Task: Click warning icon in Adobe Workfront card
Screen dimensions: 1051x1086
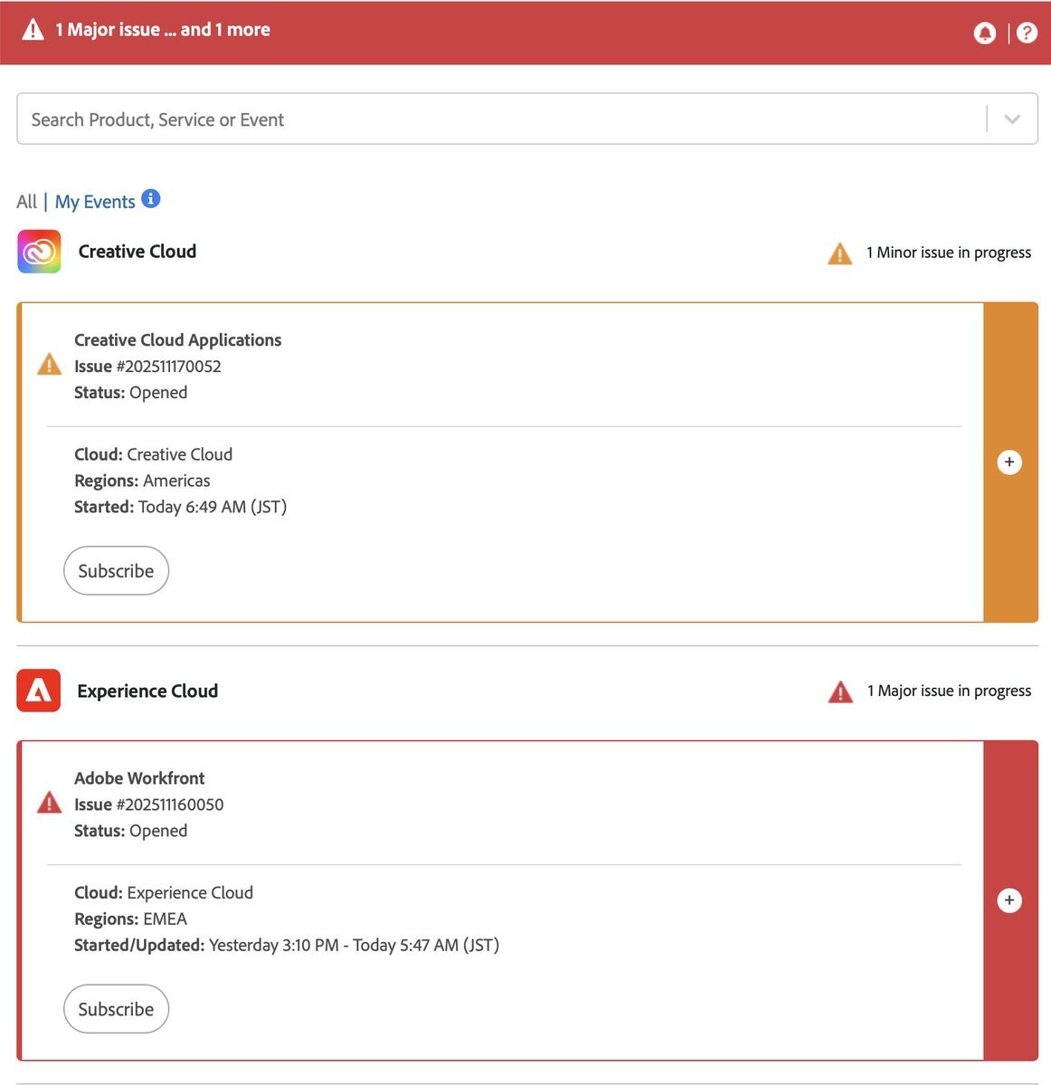Action: point(49,803)
